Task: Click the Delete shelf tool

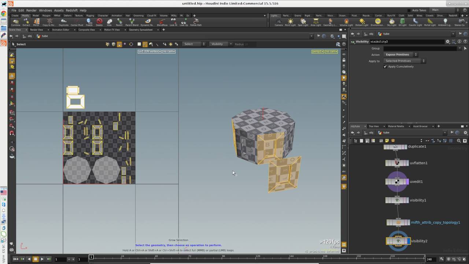Action: [99, 22]
